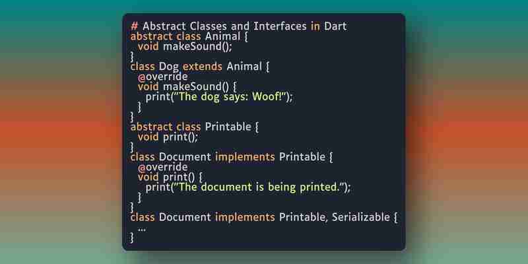Click the word 'Dart' in the header comment
The height and width of the screenshot is (264, 528).
click(x=335, y=26)
